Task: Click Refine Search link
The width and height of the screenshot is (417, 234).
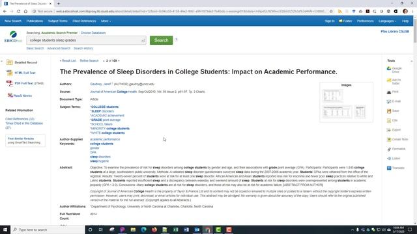Action: (89, 60)
